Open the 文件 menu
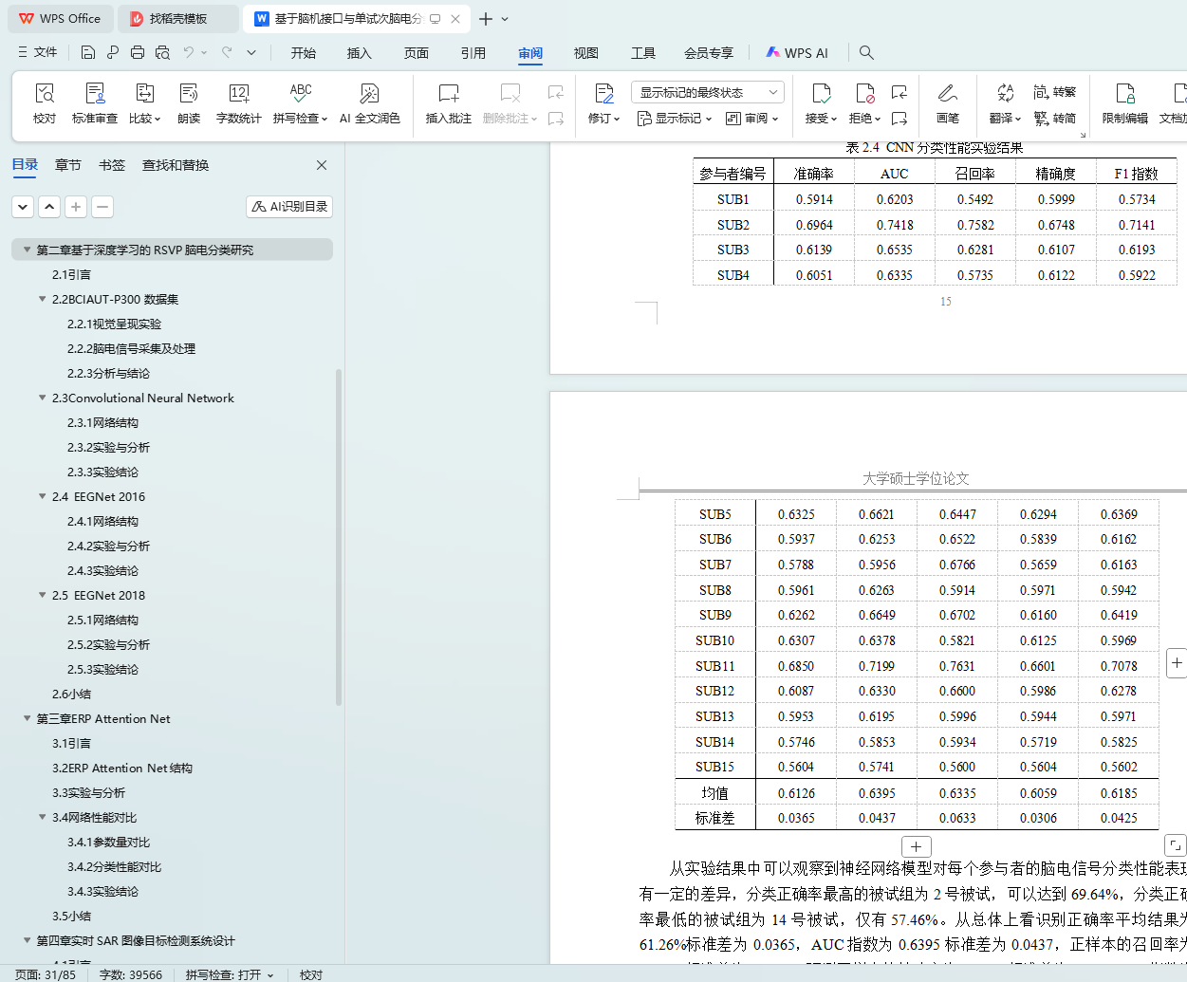This screenshot has height=982, width=1187. 37,52
